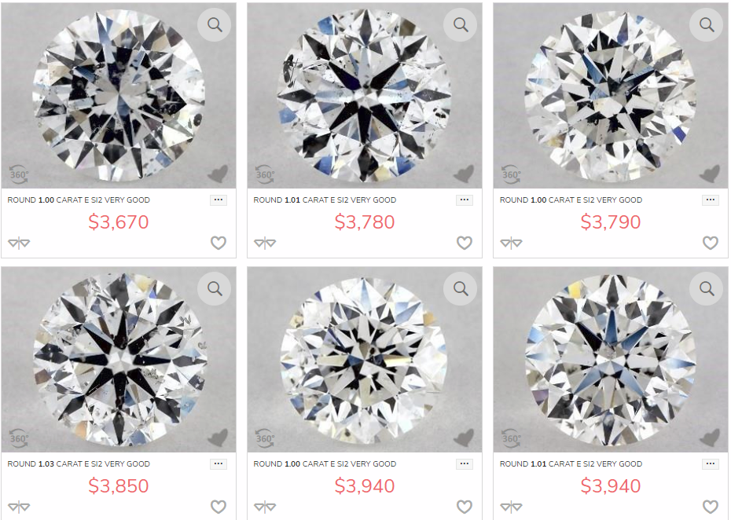The width and height of the screenshot is (731, 520).
Task: Click the $3,850 price link
Action: point(119,486)
